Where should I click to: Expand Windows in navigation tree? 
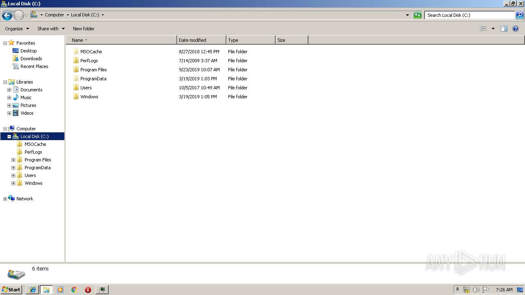pos(13,183)
